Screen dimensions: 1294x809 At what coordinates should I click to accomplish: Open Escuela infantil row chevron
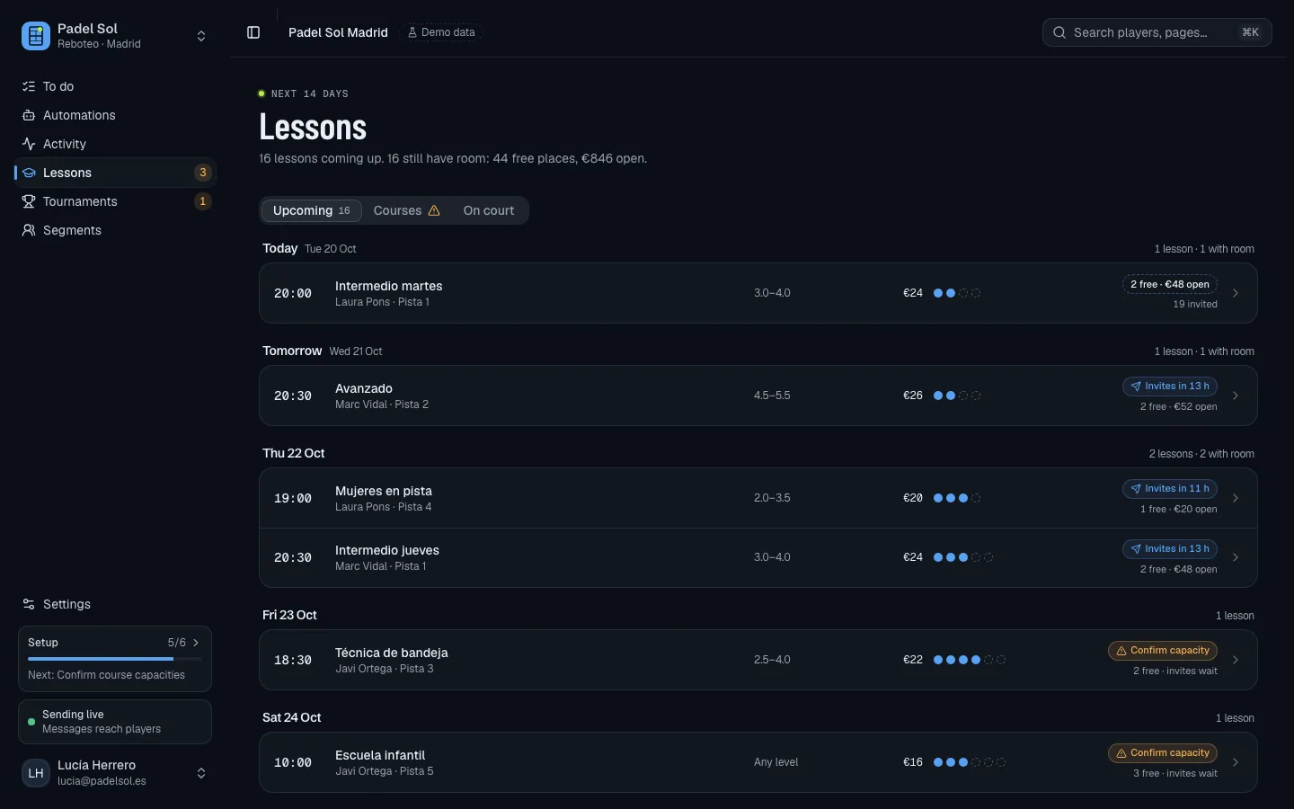[1236, 762]
